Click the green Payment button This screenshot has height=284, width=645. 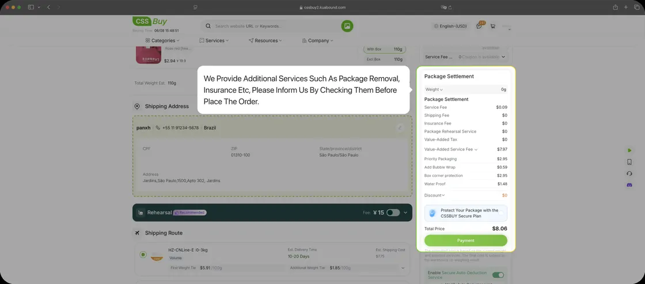click(x=466, y=240)
